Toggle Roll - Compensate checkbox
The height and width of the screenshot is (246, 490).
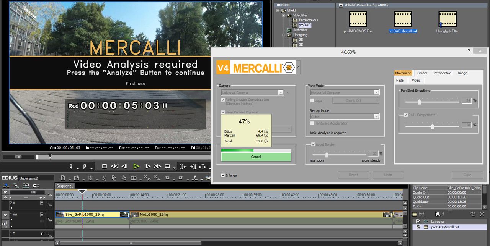pos(406,115)
